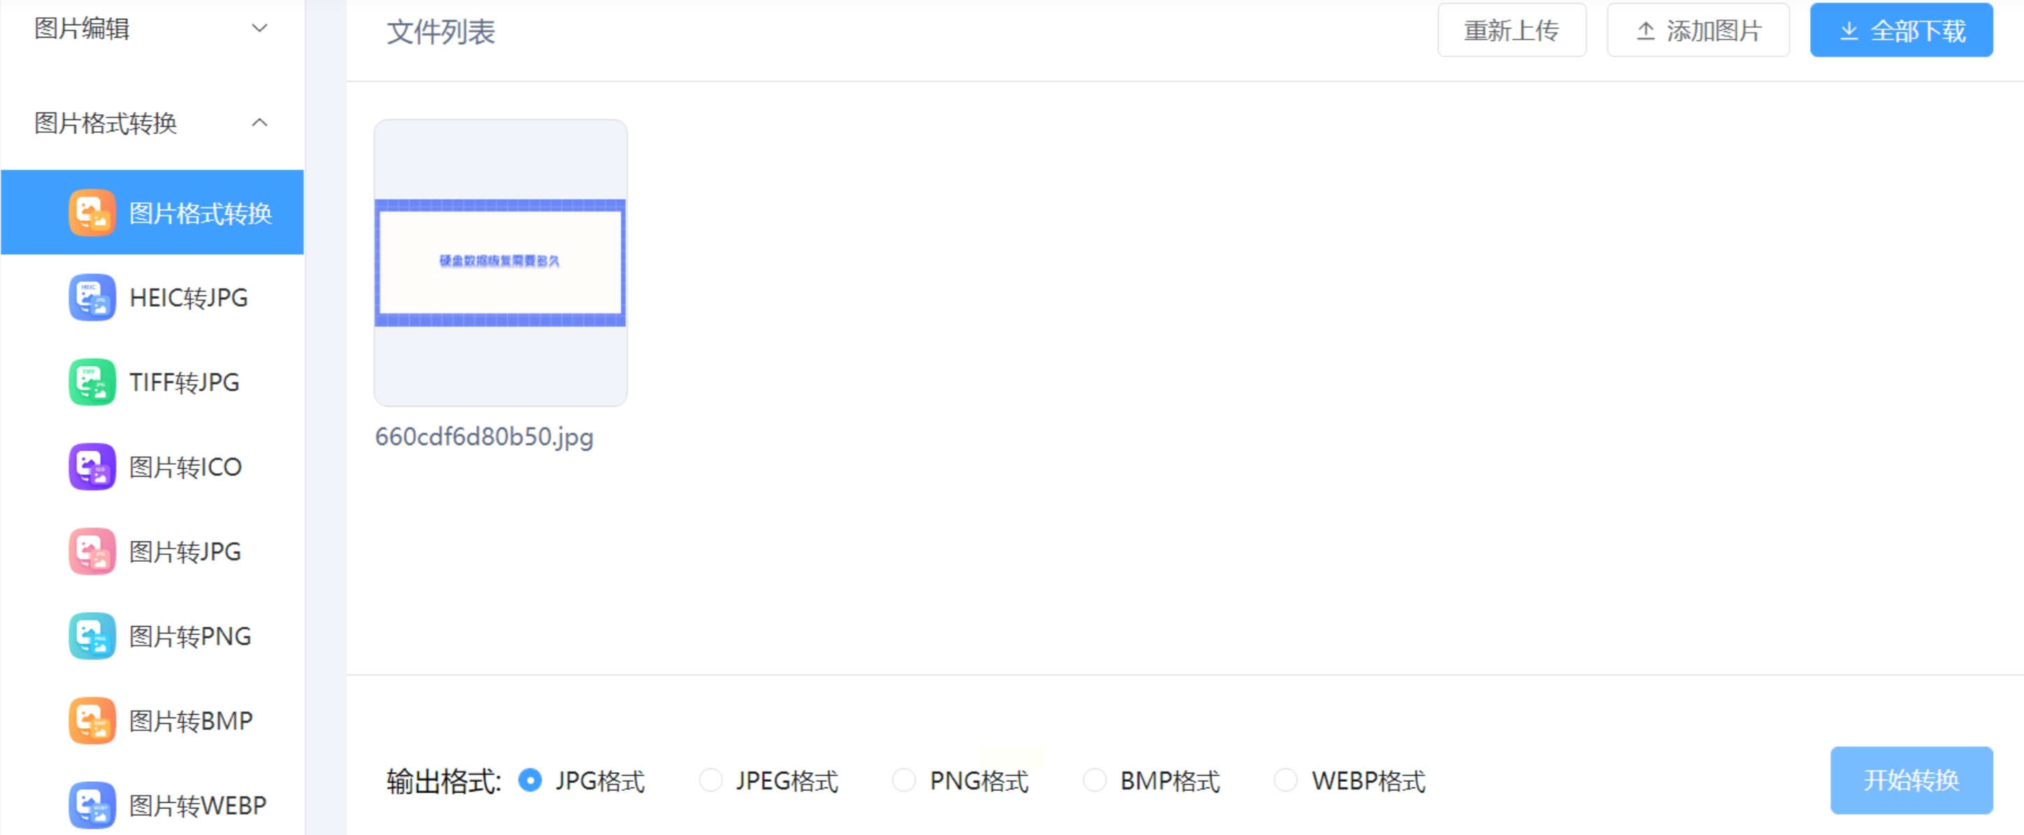Click the teal 图片转PNG icon
This screenshot has height=835, width=2024.
point(92,635)
